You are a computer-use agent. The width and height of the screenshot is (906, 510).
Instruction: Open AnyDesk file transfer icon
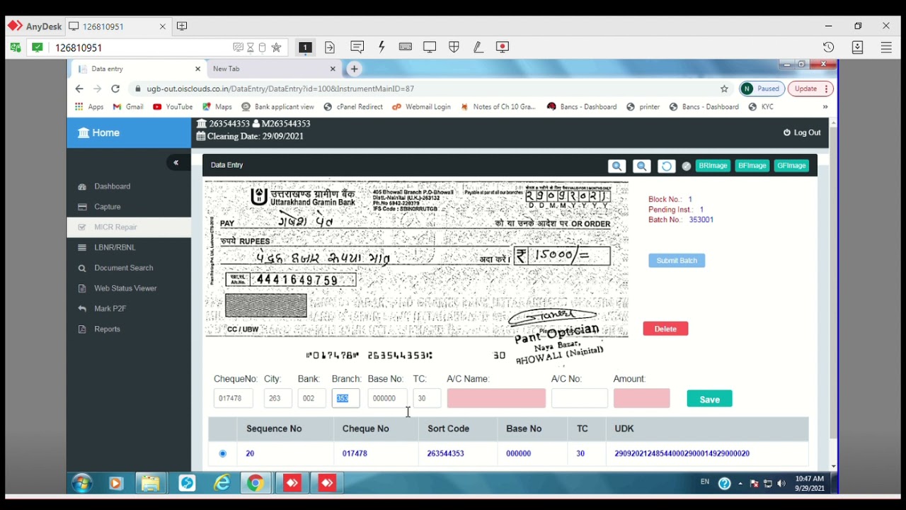click(x=330, y=47)
